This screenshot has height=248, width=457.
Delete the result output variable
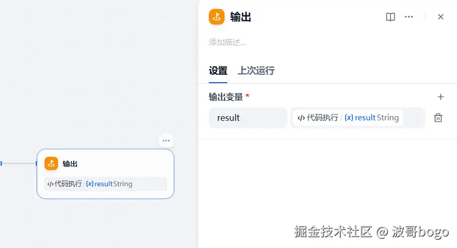pyautogui.click(x=438, y=118)
